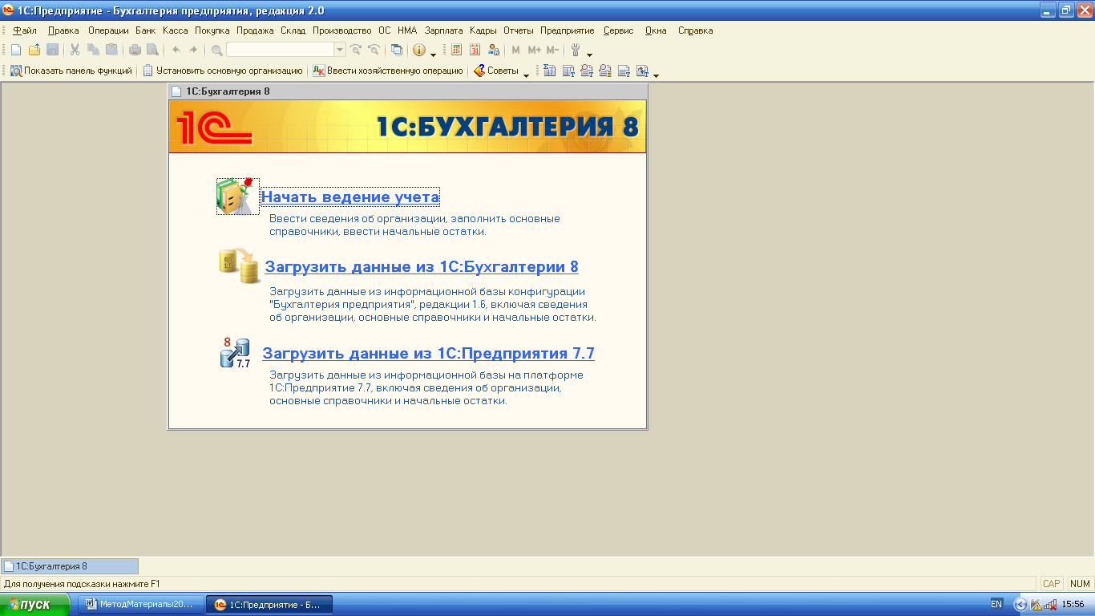Click the 1С:Предприятие taskbar button

(269, 605)
